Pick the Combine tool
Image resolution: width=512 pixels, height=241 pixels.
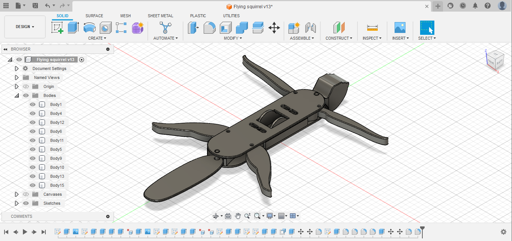click(x=242, y=28)
